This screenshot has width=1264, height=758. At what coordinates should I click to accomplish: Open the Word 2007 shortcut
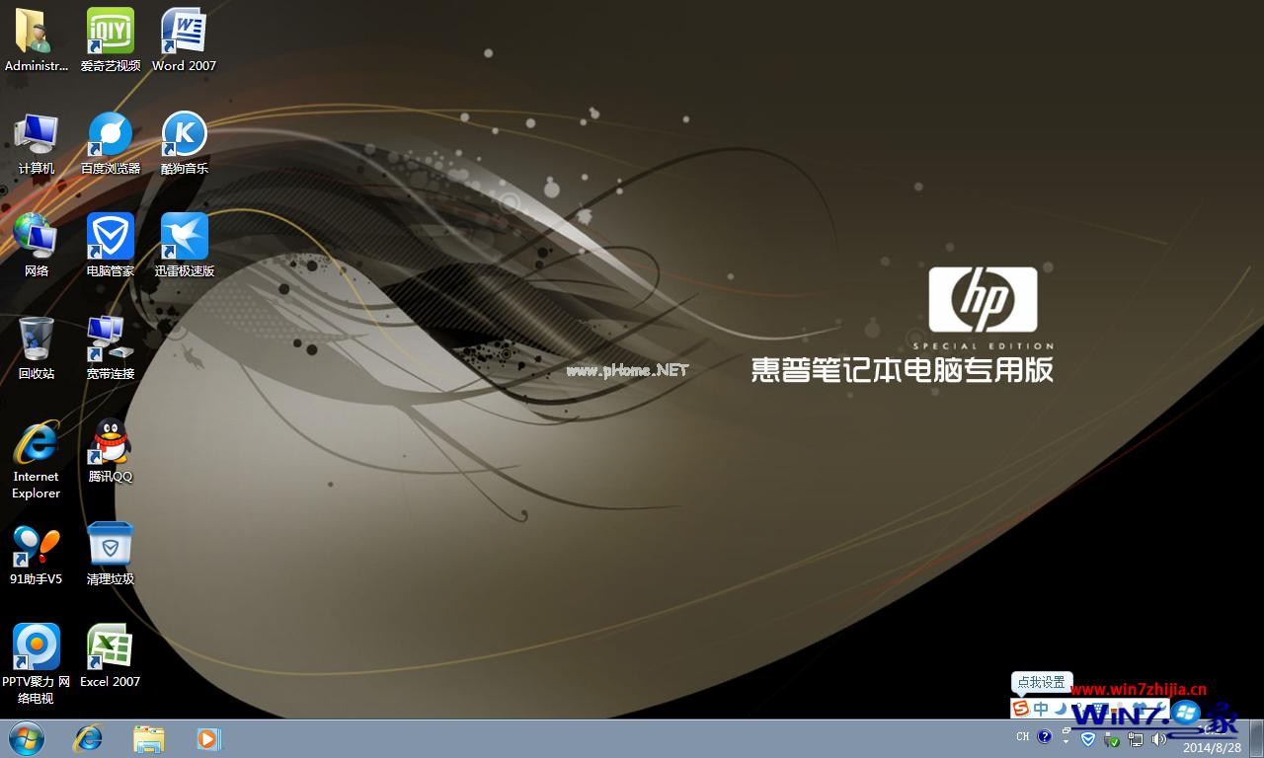click(184, 40)
